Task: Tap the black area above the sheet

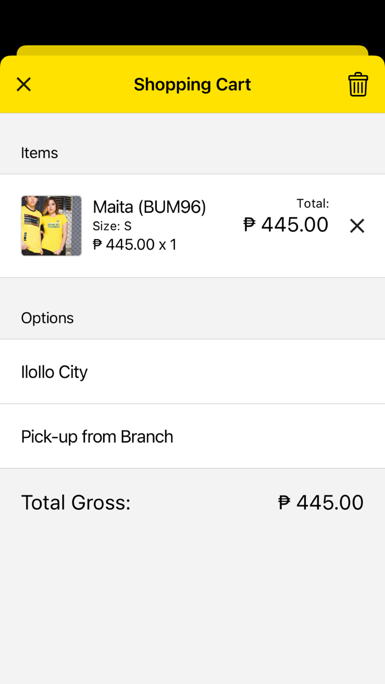Action: pyautogui.click(x=193, y=22)
